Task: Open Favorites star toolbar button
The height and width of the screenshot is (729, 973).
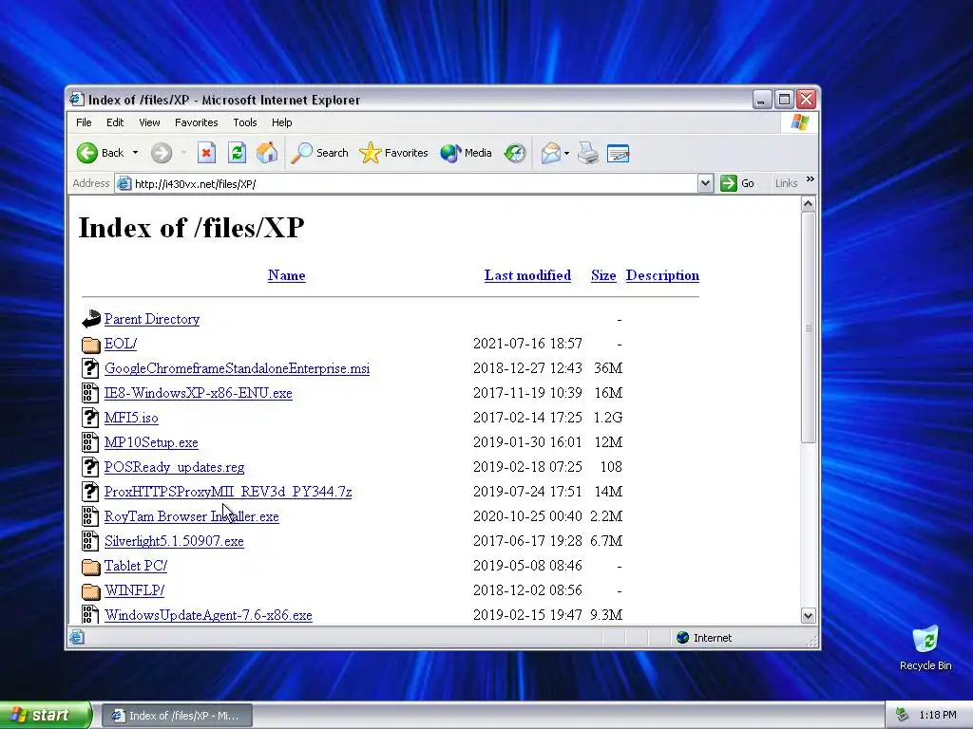Action: point(393,153)
